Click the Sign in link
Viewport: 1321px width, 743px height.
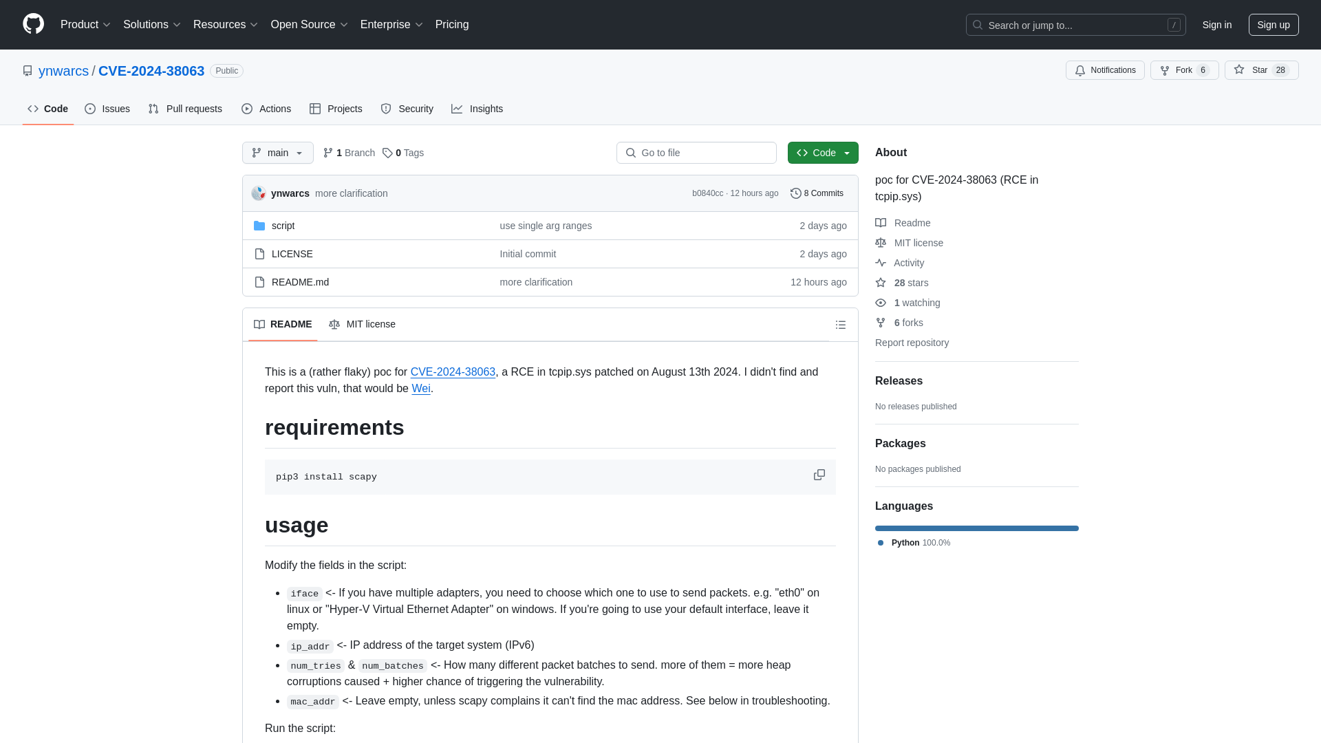point(1217,25)
